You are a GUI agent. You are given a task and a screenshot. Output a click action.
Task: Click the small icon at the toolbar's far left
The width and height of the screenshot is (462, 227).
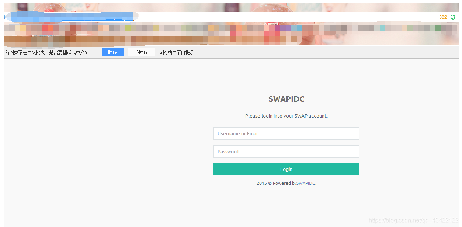4,17
